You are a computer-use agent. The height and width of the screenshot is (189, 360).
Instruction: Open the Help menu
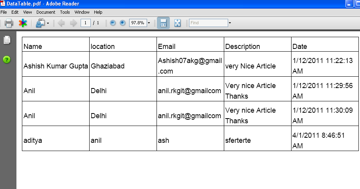click(98, 12)
